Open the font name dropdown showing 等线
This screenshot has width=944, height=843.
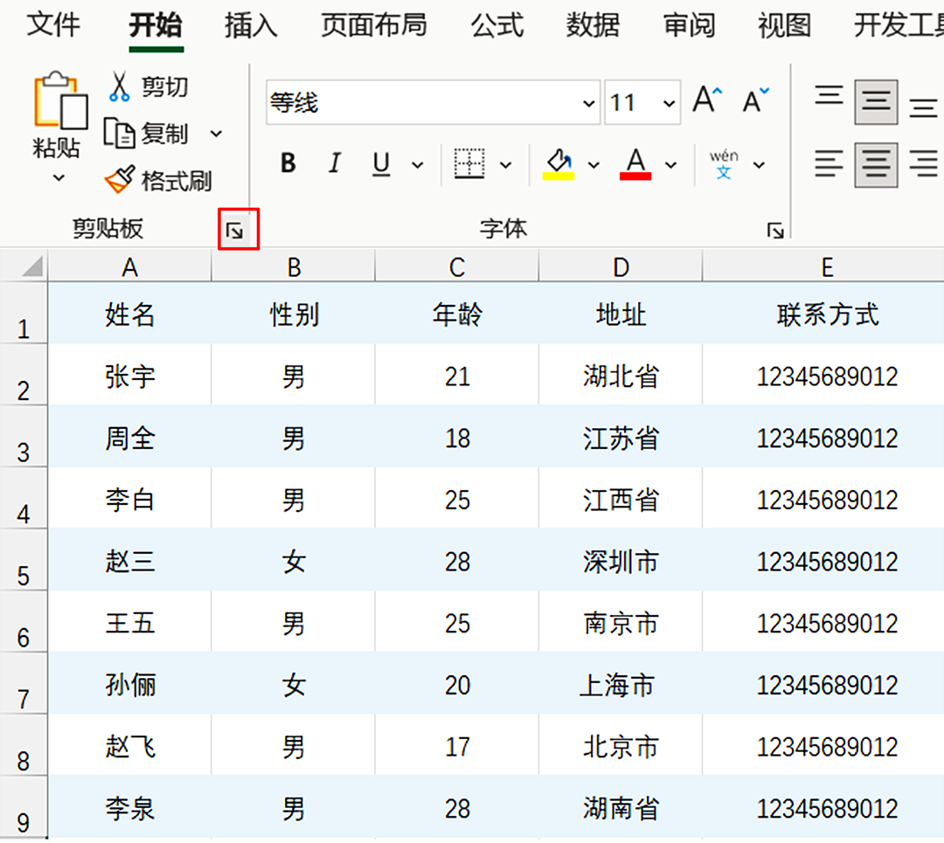(x=587, y=102)
